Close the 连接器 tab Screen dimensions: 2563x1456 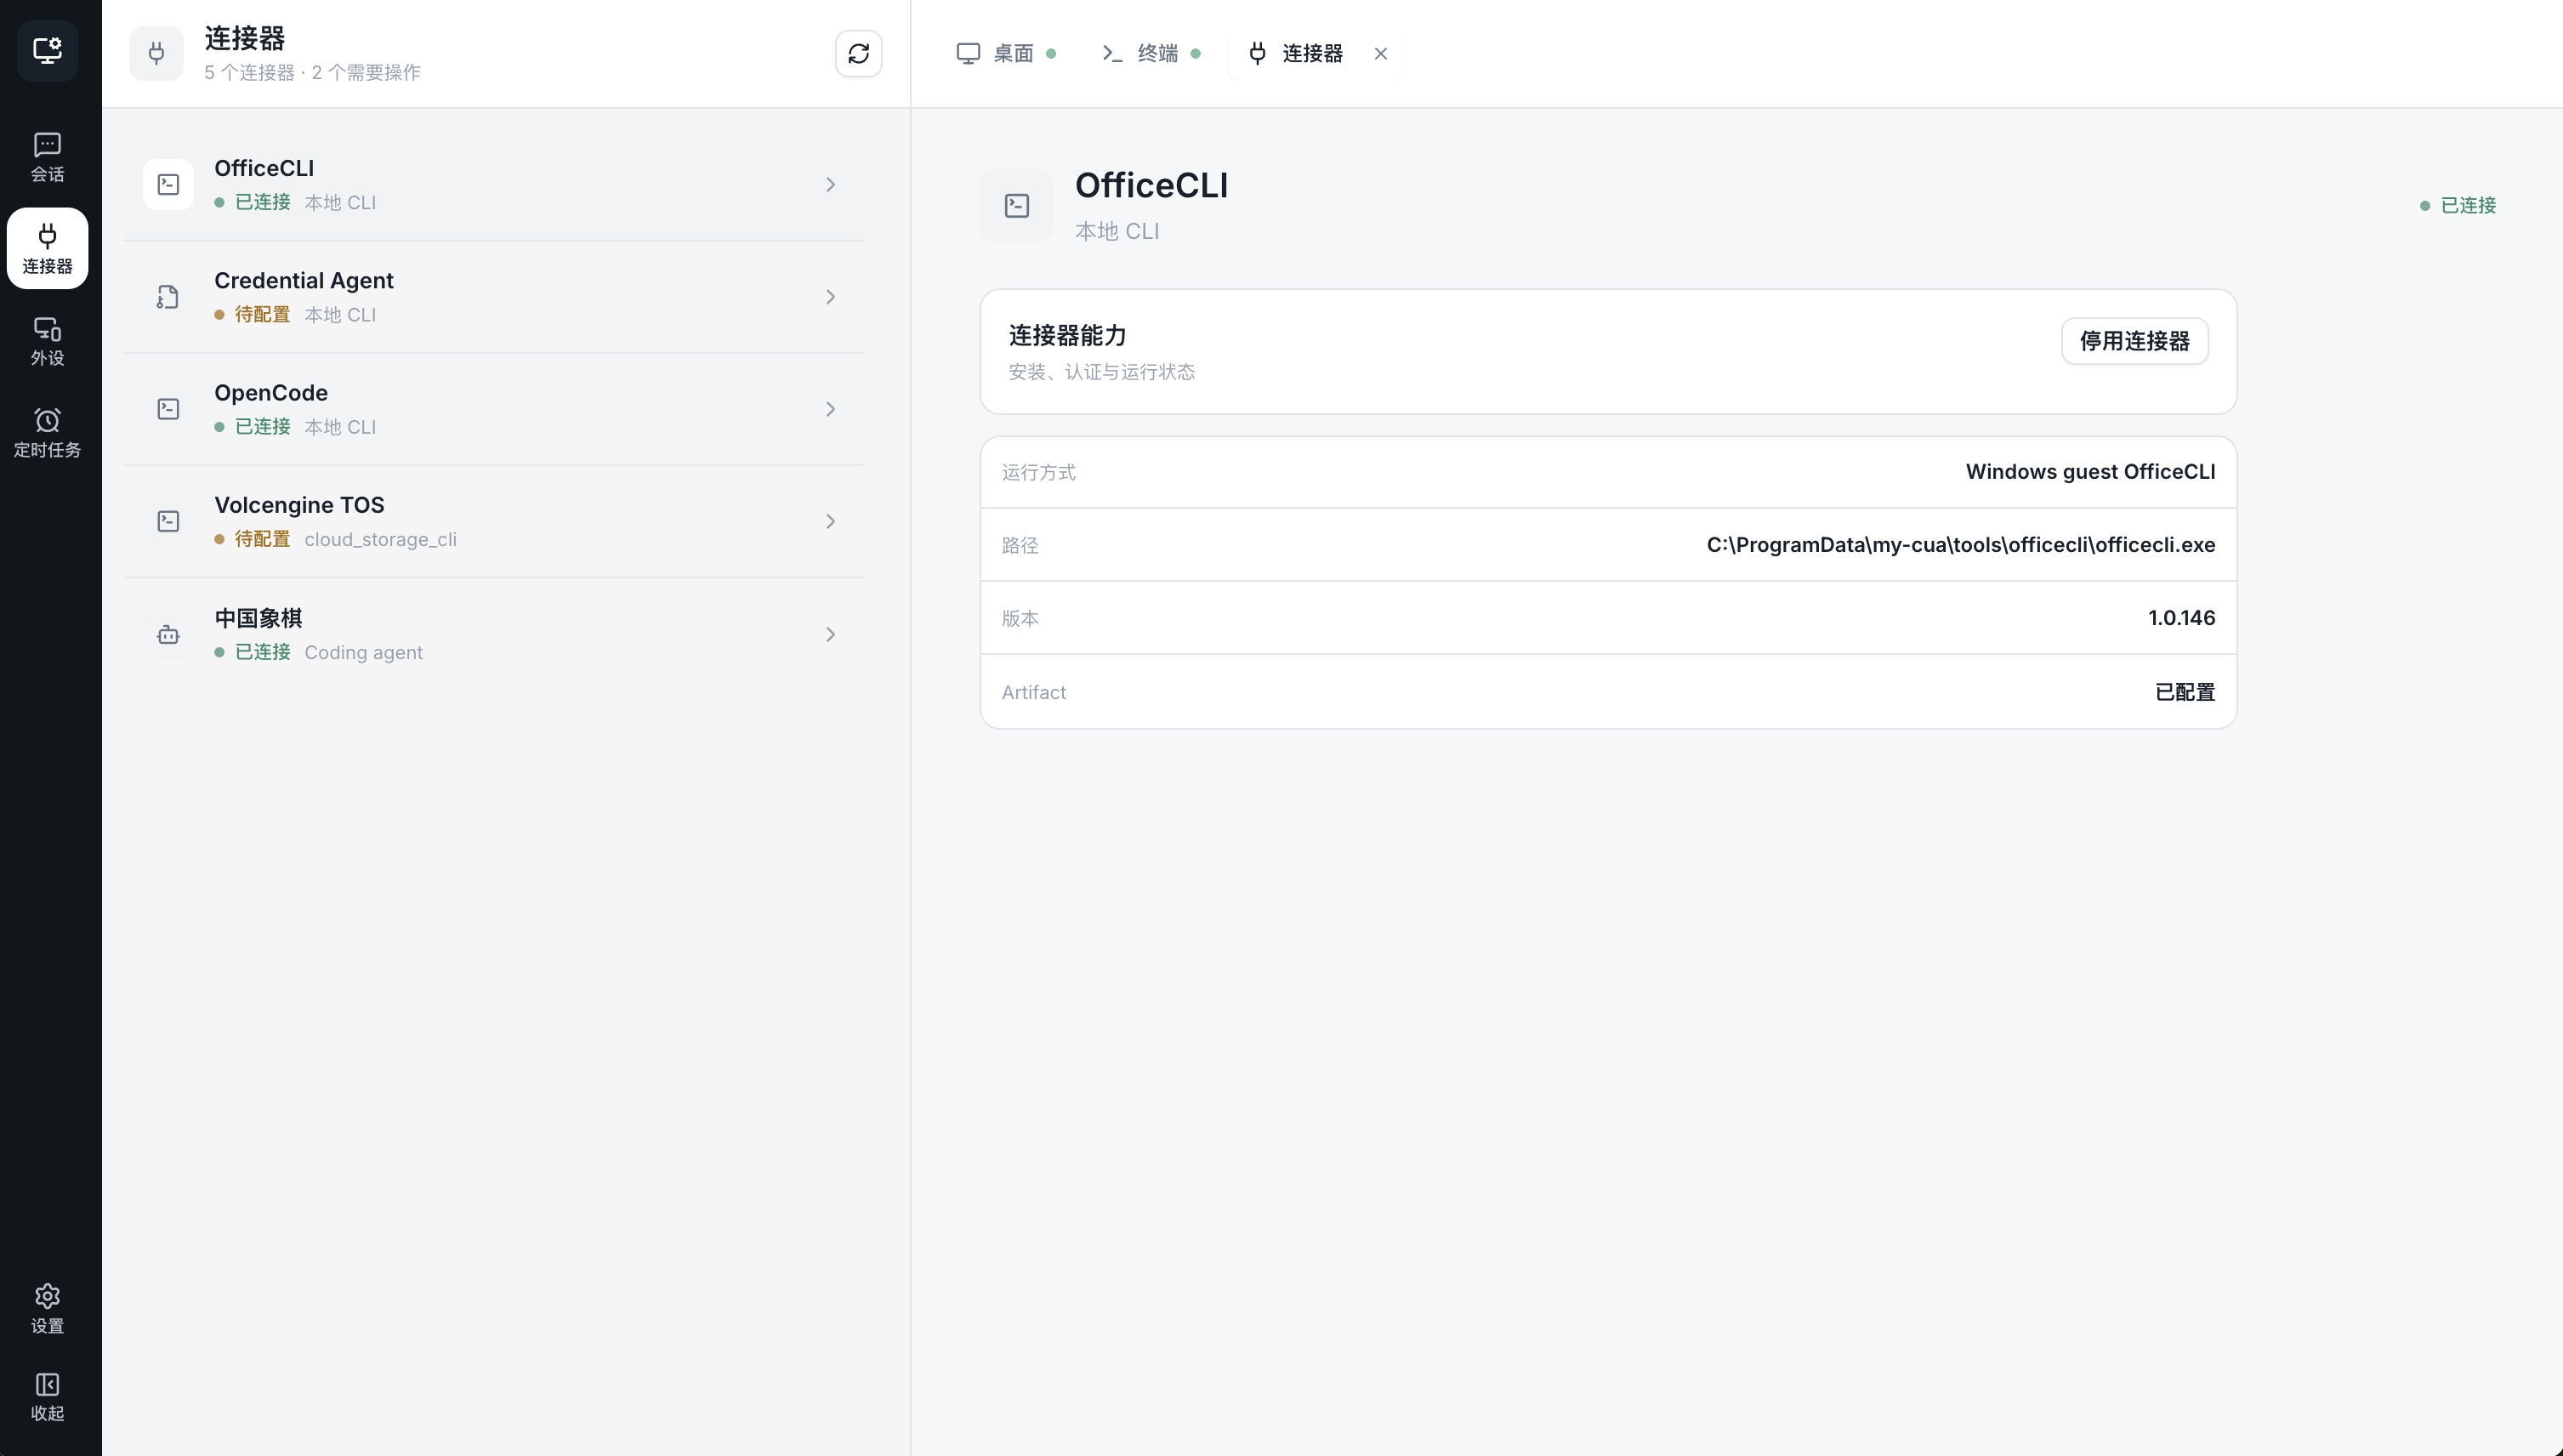[x=1380, y=53]
